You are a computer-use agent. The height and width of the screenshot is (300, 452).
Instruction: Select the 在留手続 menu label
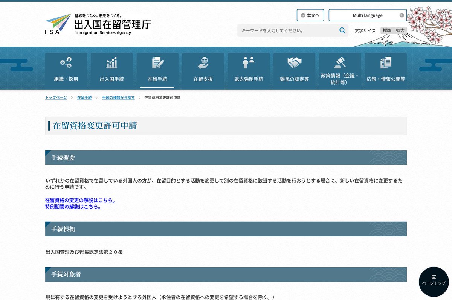157,79
